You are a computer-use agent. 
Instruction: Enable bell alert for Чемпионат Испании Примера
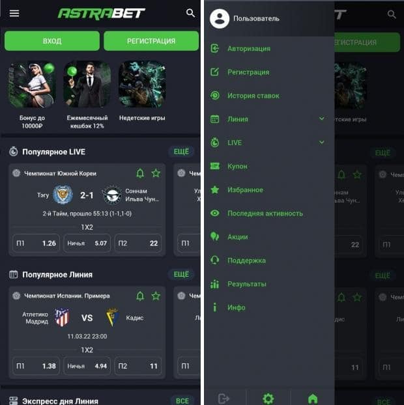pyautogui.click(x=140, y=296)
